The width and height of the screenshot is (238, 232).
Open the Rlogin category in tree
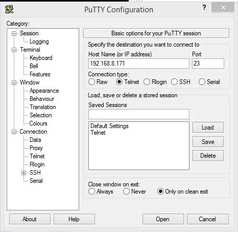point(37,164)
